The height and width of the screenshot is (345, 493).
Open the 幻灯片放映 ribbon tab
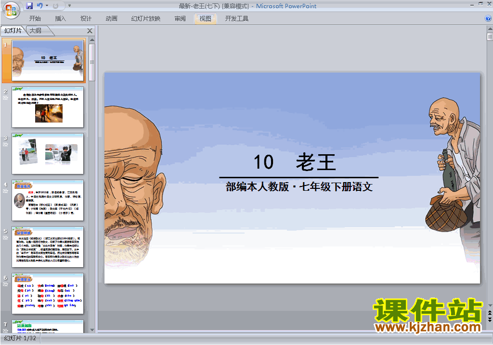point(145,19)
